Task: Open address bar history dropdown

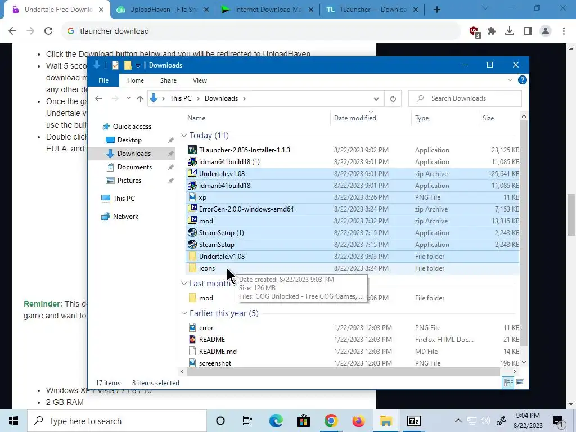Action: click(x=376, y=98)
